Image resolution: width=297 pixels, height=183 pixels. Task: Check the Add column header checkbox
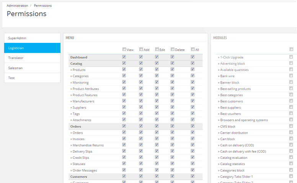coord(141,49)
